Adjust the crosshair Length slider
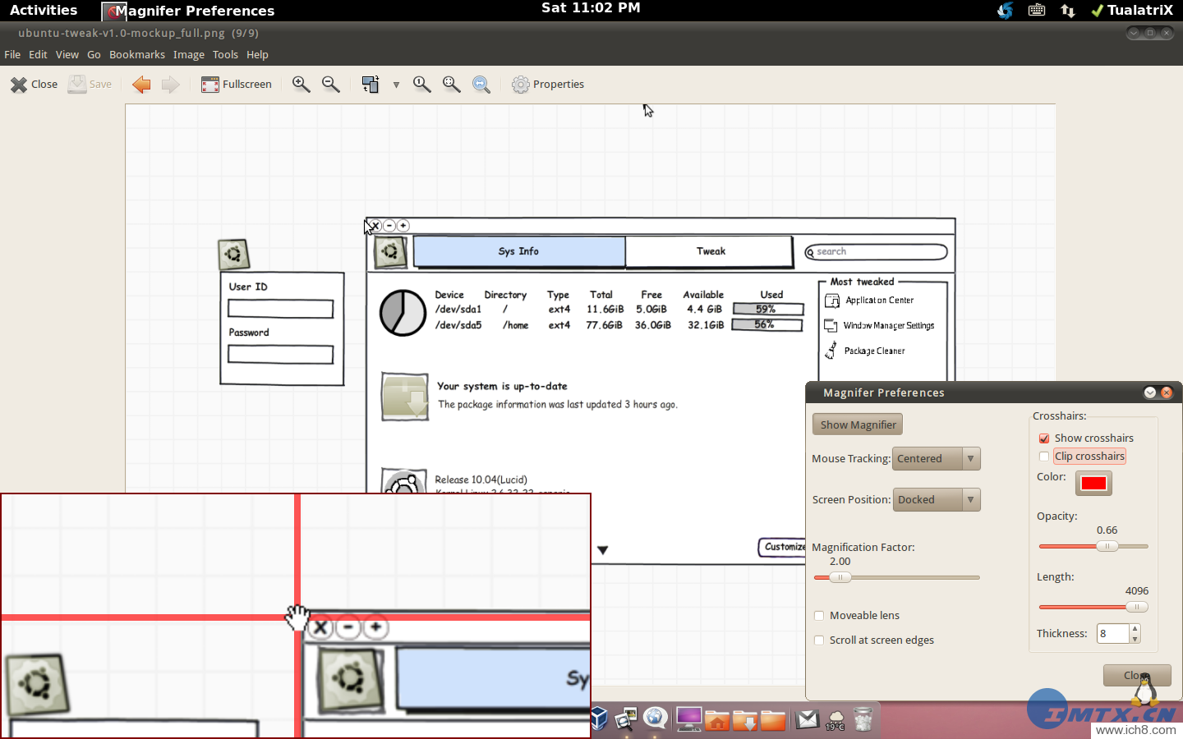 click(1093, 607)
